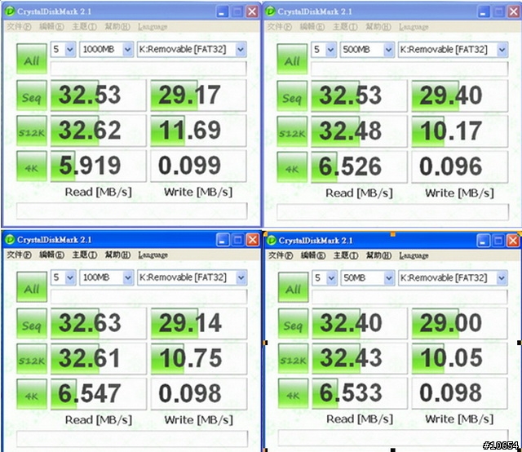
Task: Select the 32.40 sequential read result
Action: point(360,324)
